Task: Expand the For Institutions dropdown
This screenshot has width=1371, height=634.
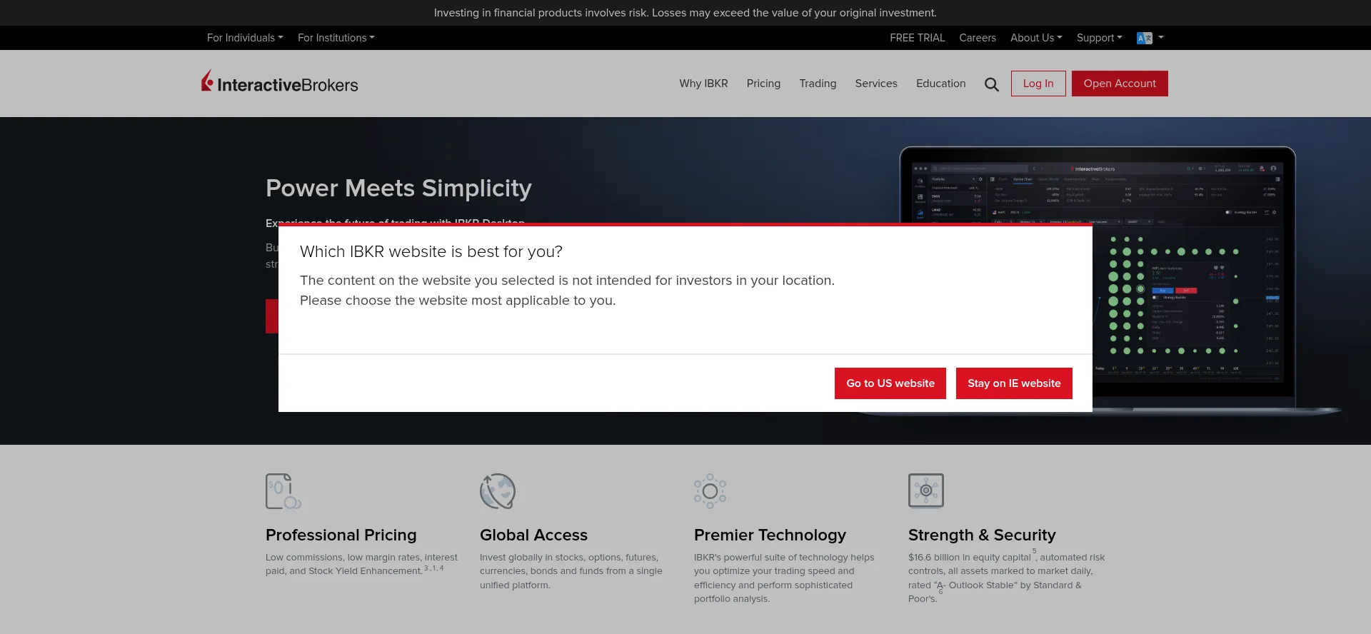Action: click(x=336, y=38)
